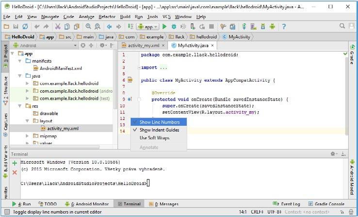Click the Save All toolbar icon
The height and width of the screenshot is (217, 358).
pos(16,27)
